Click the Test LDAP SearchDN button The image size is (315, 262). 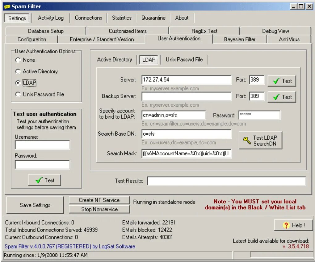[261, 141]
